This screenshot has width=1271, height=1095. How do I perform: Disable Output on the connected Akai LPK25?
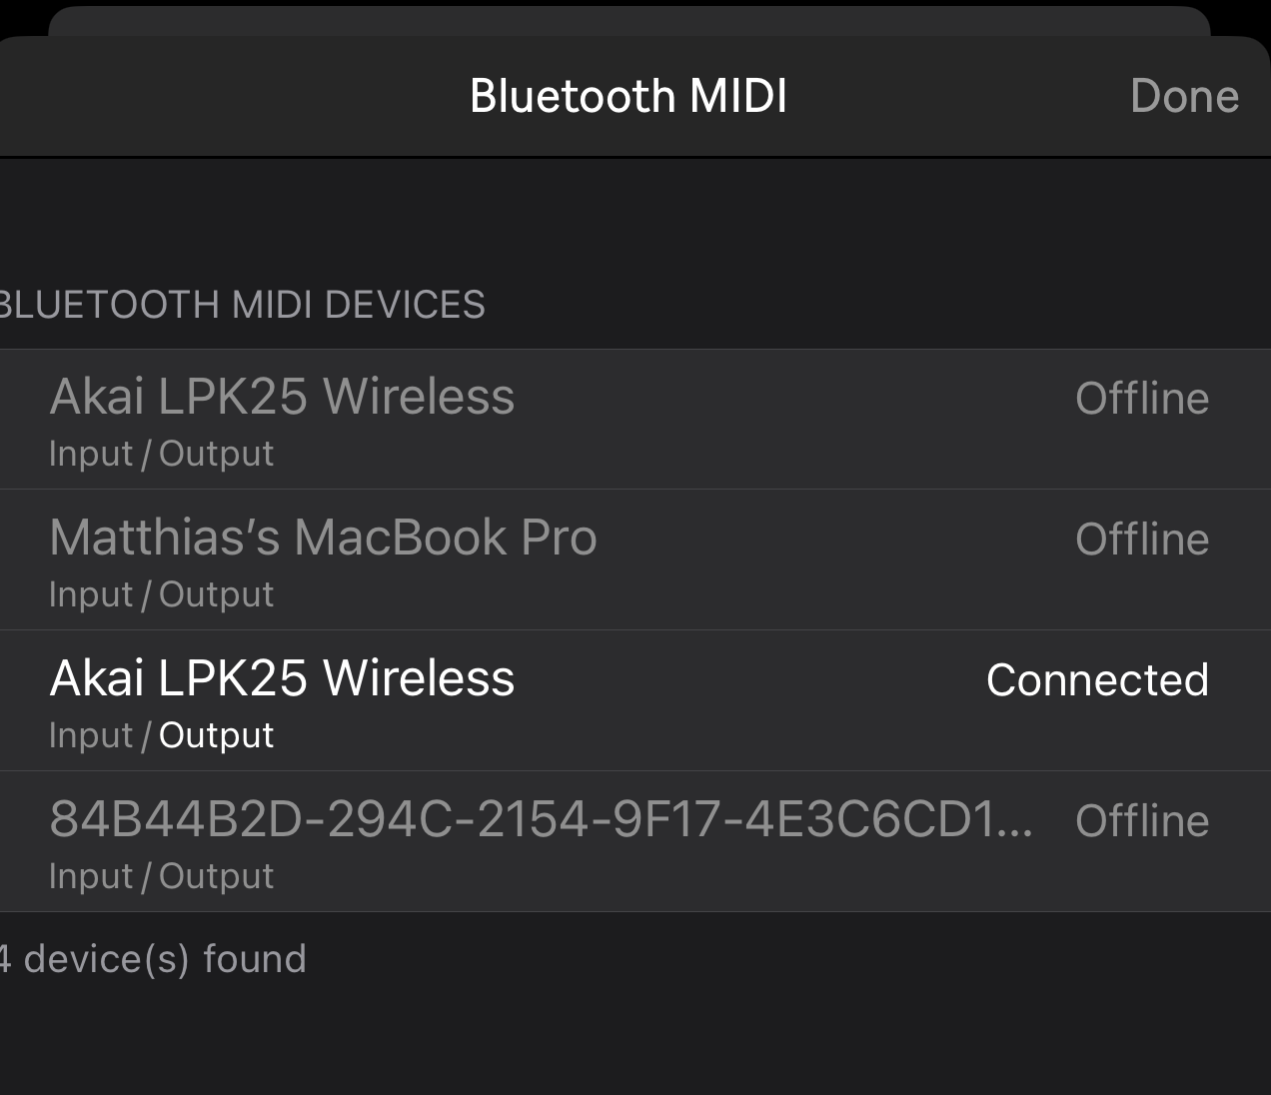(215, 734)
